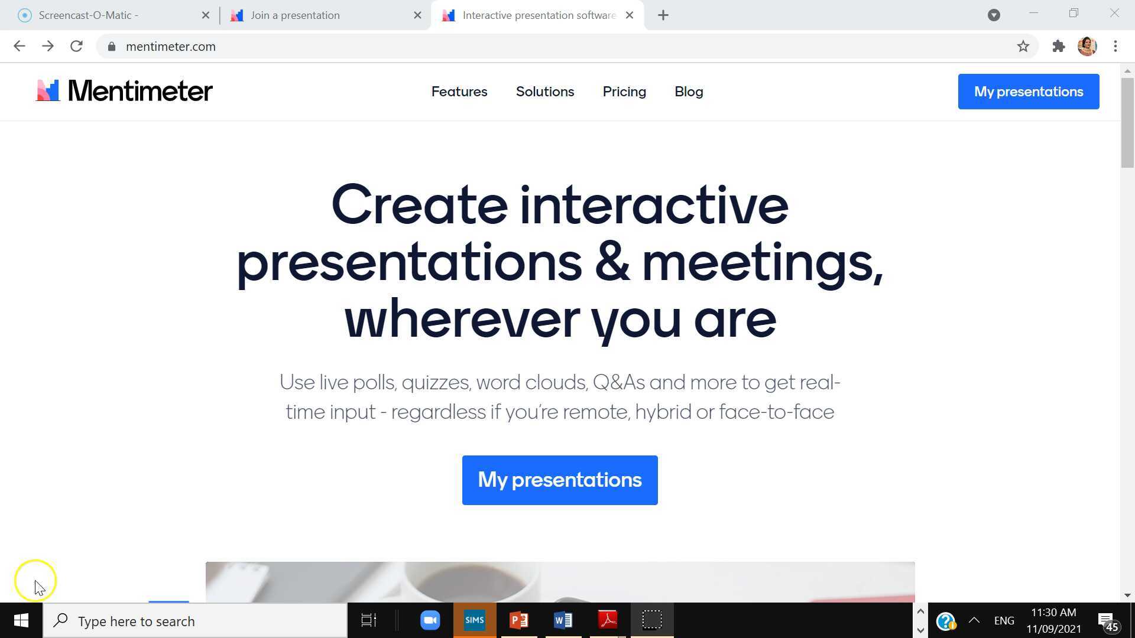
Task: Open the Pricing page
Action: [x=624, y=92]
